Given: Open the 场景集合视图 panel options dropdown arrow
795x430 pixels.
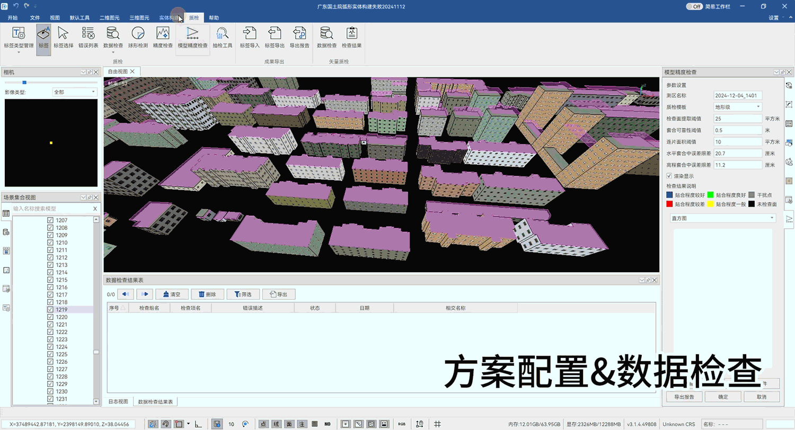Looking at the screenshot, I should (84, 198).
